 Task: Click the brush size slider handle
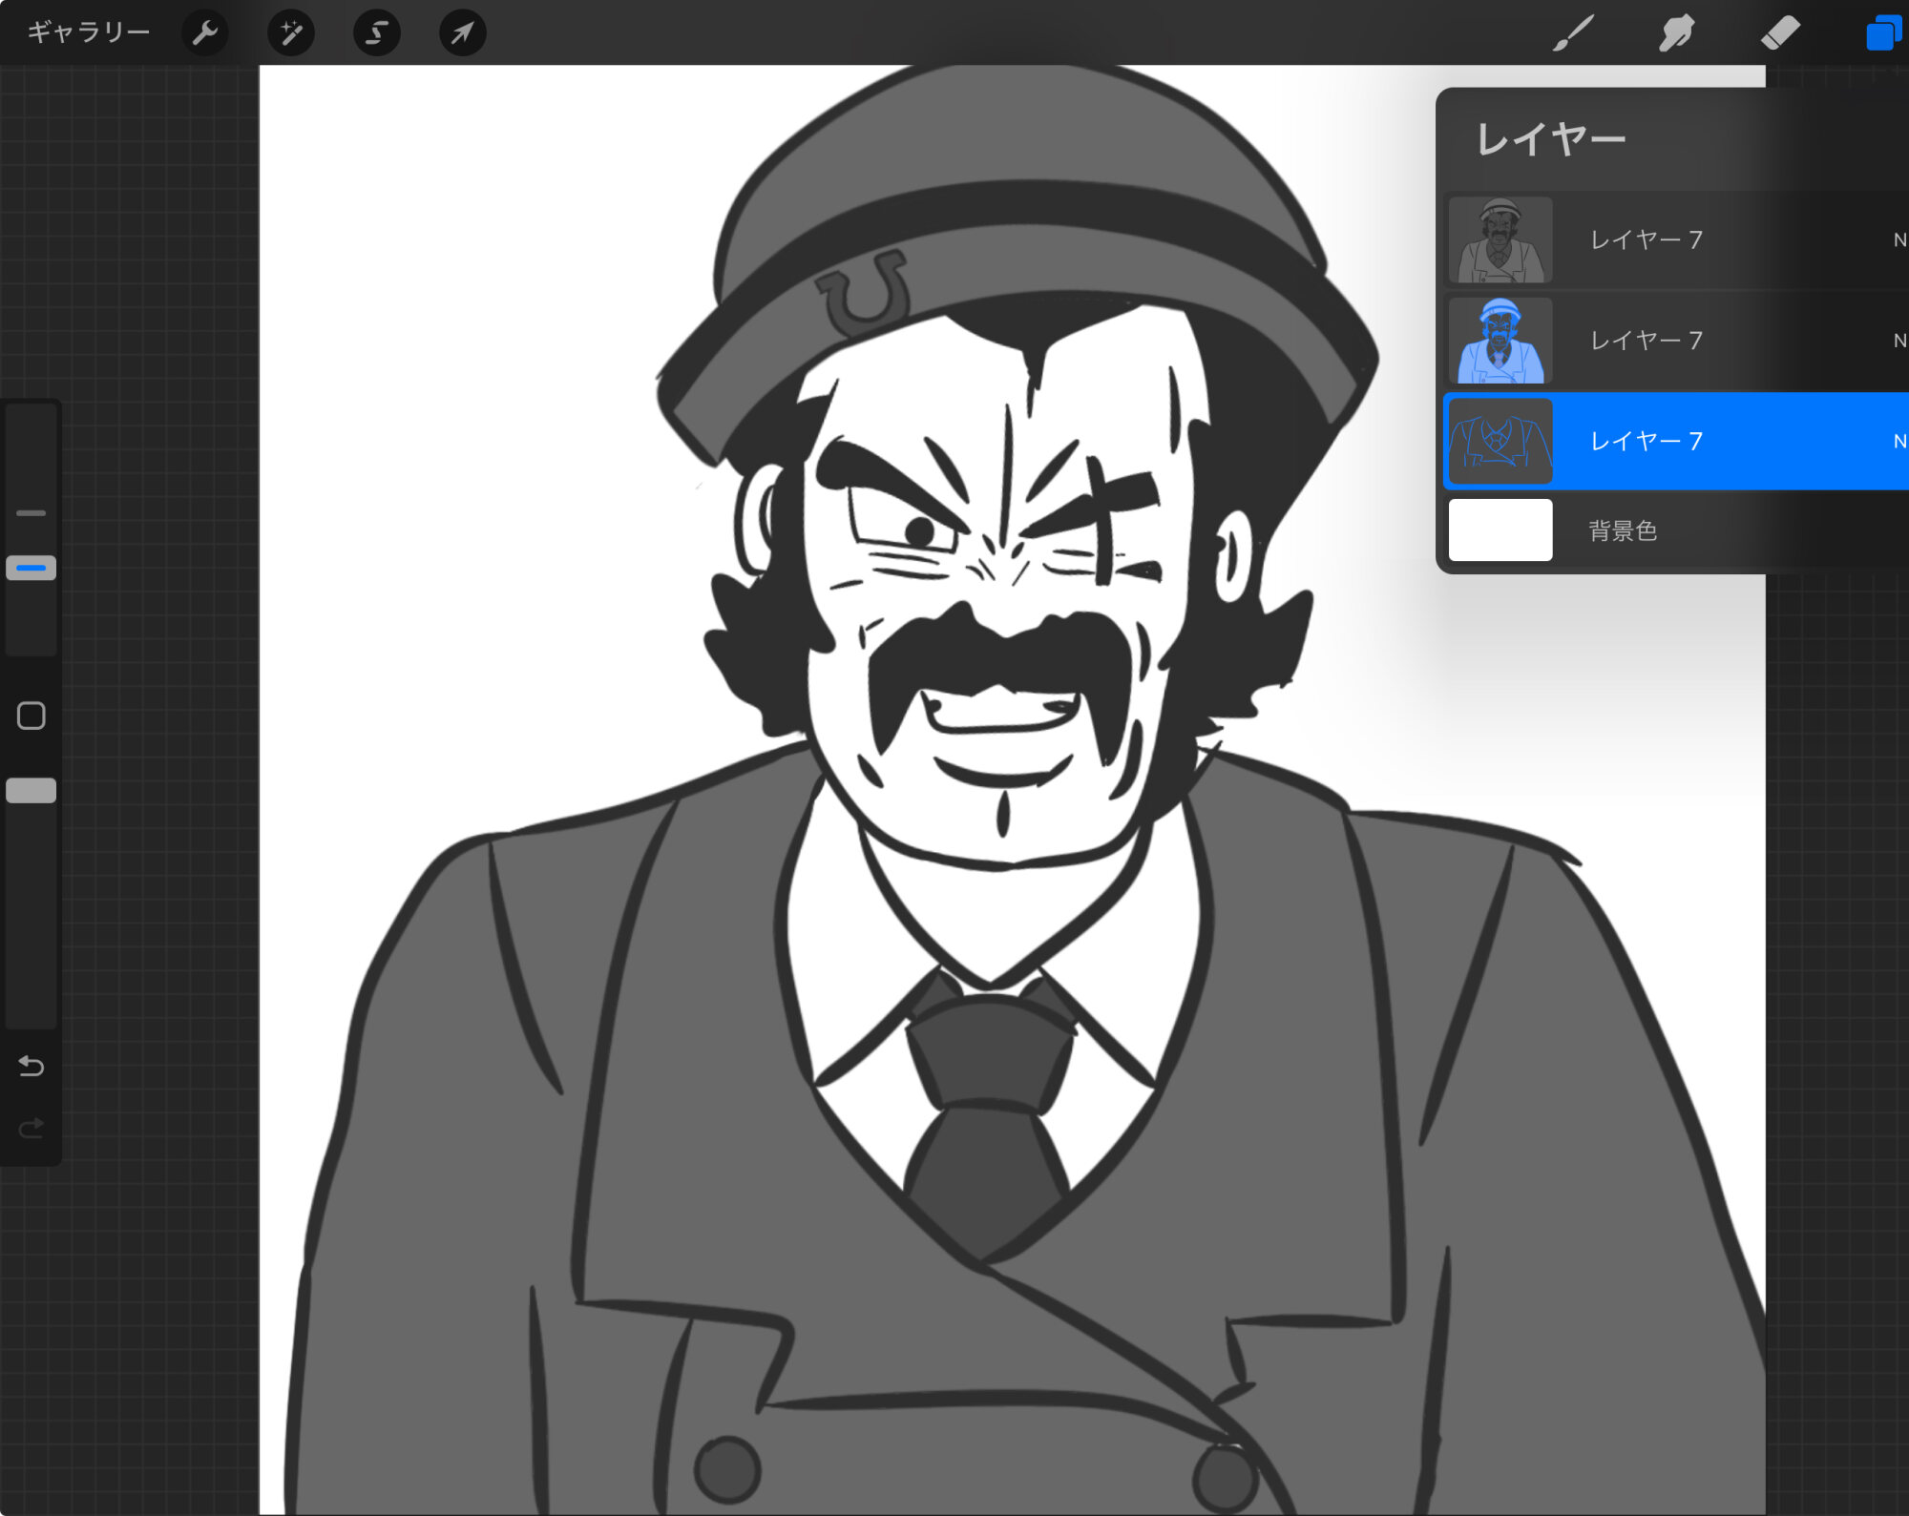[x=31, y=568]
